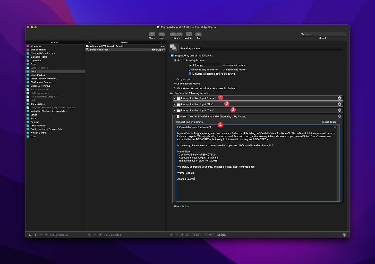Open gear menu for Prompt "Name" action
The width and height of the screenshot is (375, 264).
339,98
